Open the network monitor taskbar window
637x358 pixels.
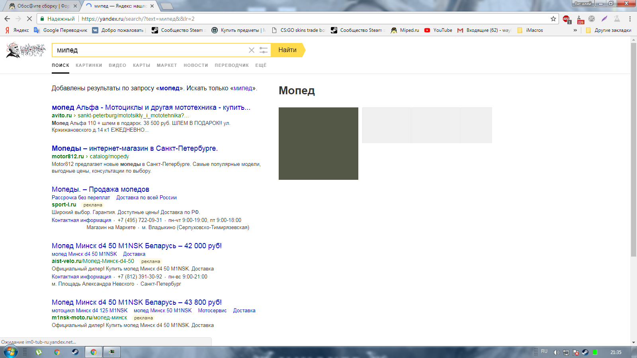coord(112,352)
